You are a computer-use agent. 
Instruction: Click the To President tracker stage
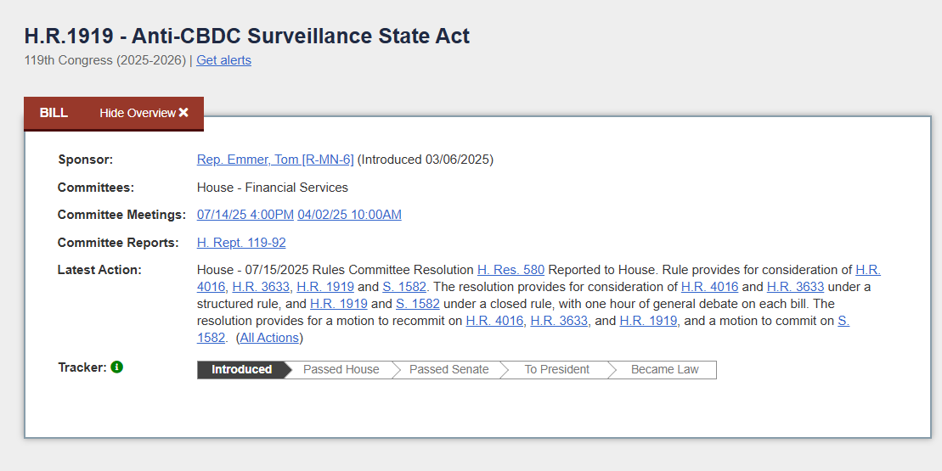click(557, 370)
